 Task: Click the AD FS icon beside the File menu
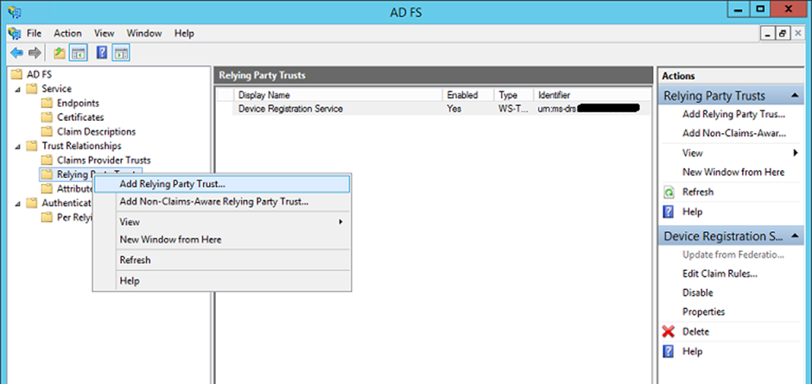point(15,33)
